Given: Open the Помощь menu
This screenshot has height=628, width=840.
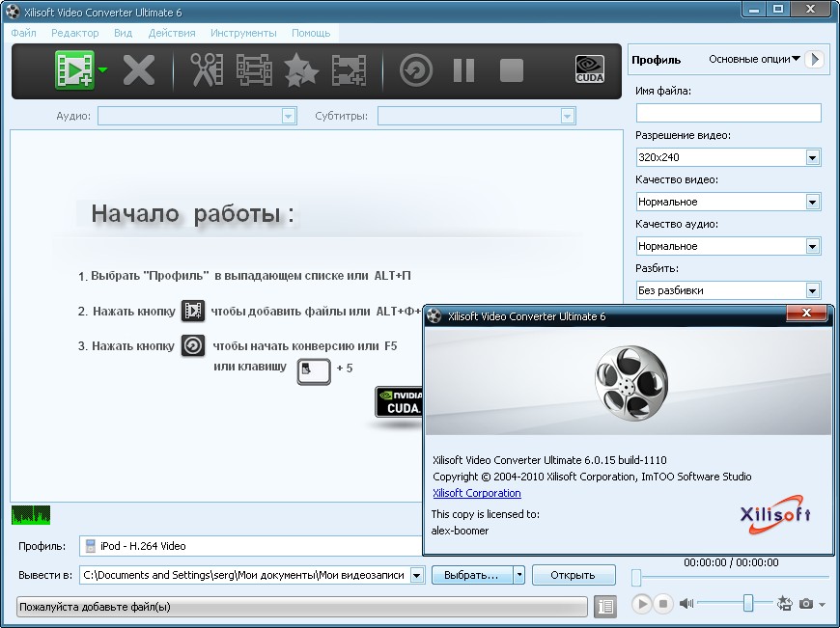Looking at the screenshot, I should click(x=311, y=33).
